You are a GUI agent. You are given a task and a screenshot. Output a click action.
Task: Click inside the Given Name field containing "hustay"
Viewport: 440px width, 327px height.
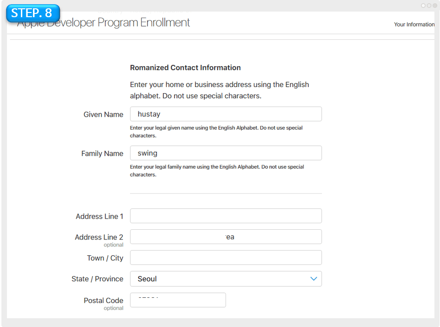226,114
